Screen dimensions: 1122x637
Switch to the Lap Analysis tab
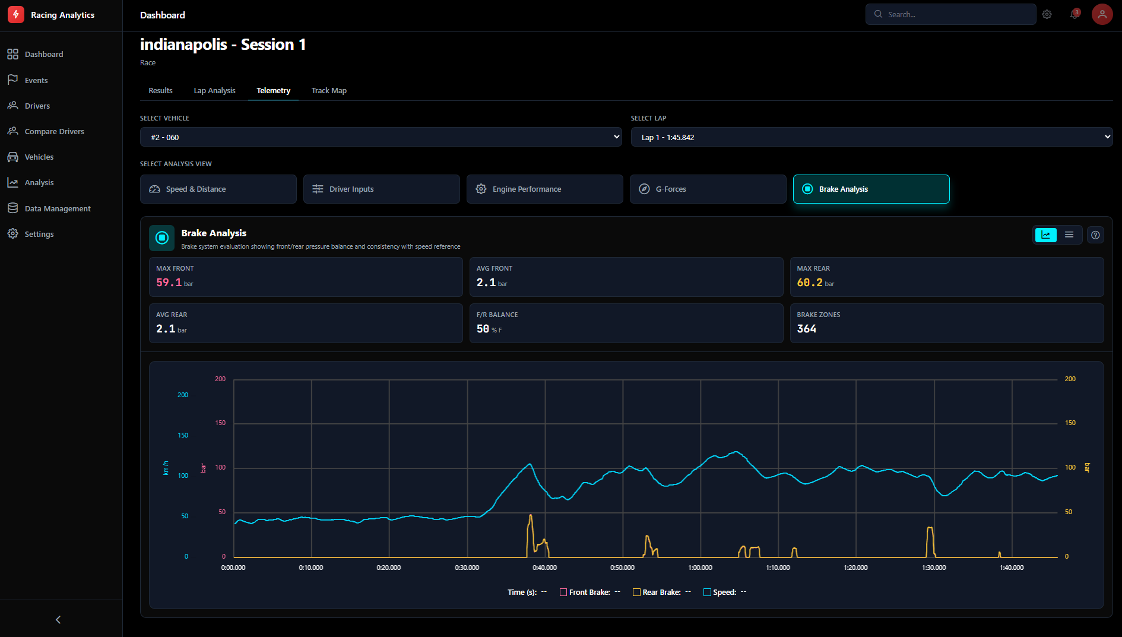click(x=214, y=90)
